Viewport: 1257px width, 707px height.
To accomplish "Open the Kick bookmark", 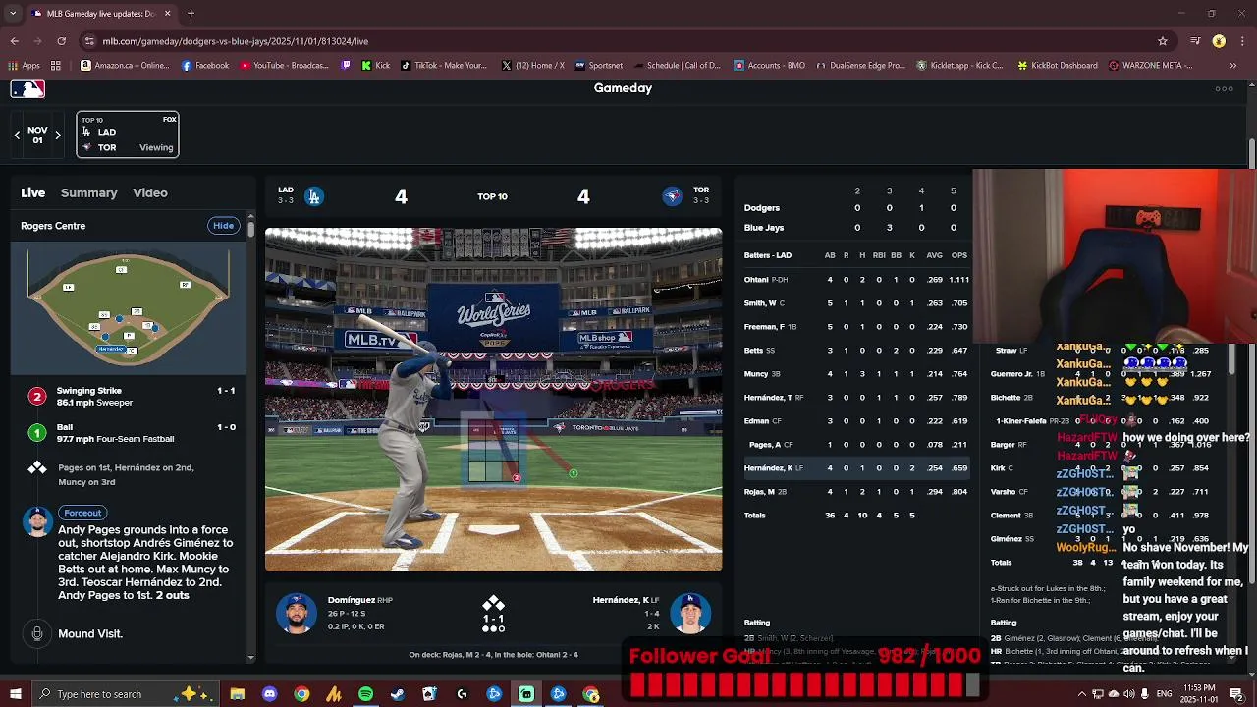I will click(x=374, y=66).
